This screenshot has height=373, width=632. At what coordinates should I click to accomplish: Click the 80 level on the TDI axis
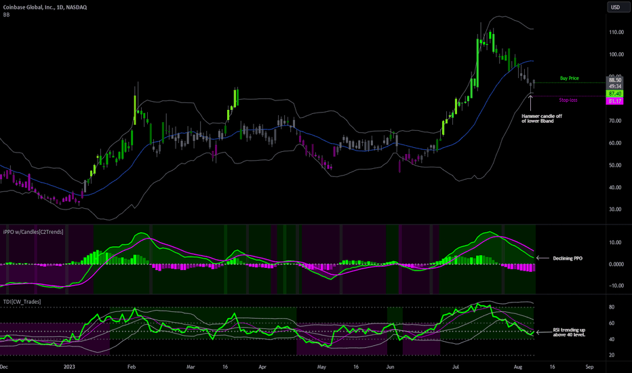(612, 307)
